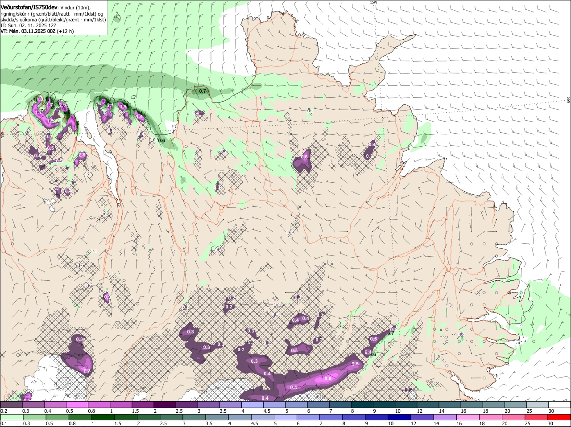Click the 'slydda/snjókoma' legend description line
571x427 pixels.
click(x=53, y=20)
